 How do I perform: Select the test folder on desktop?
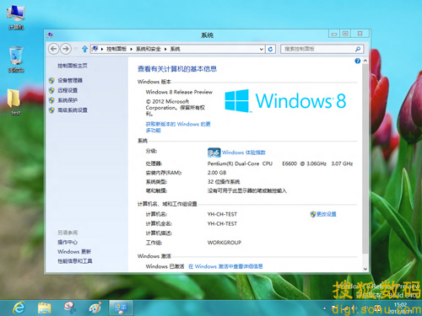pos(14,102)
